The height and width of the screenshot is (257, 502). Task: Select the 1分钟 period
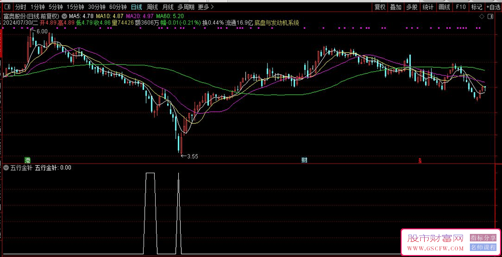point(38,7)
